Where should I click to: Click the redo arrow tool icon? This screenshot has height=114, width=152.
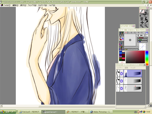(146, 15)
